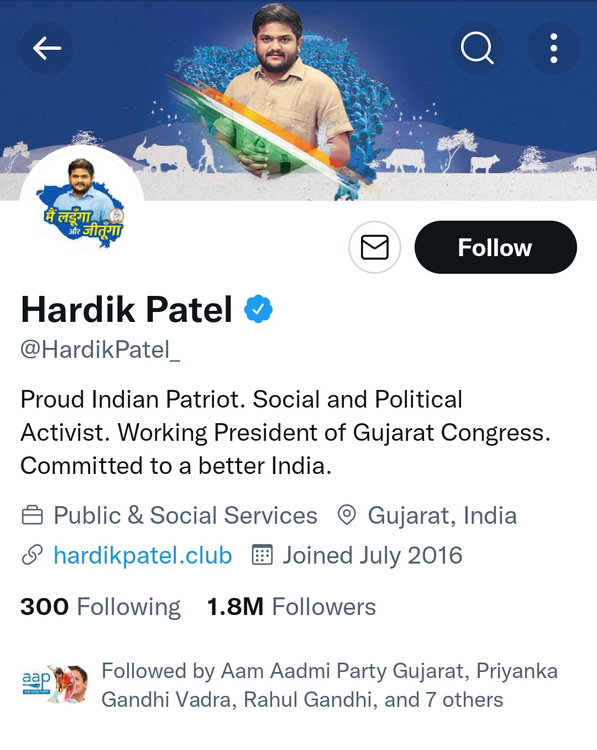Tap the @HardikPatel_ handle
This screenshot has height=750, width=597.
click(x=100, y=350)
